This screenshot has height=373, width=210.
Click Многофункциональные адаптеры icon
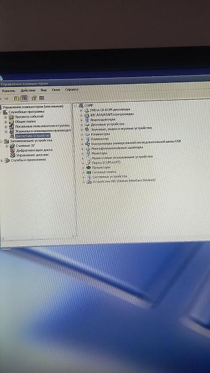[88, 149]
